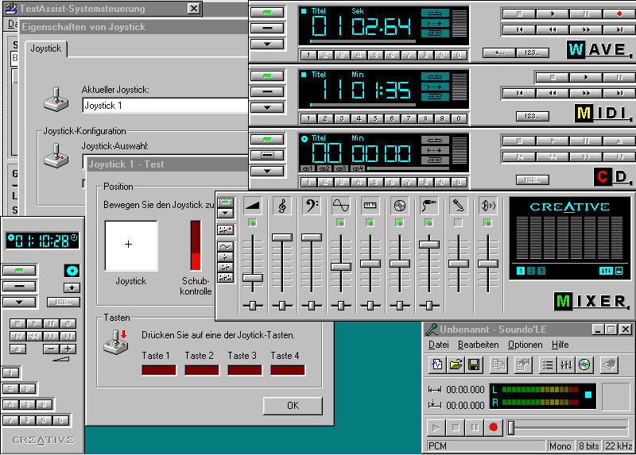Toggle the master volume green enable indicator
The image size is (636, 455).
pyautogui.click(x=253, y=223)
